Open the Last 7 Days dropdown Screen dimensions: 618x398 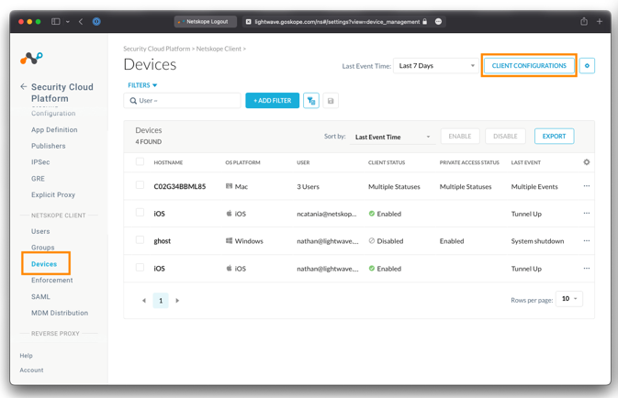[436, 66]
